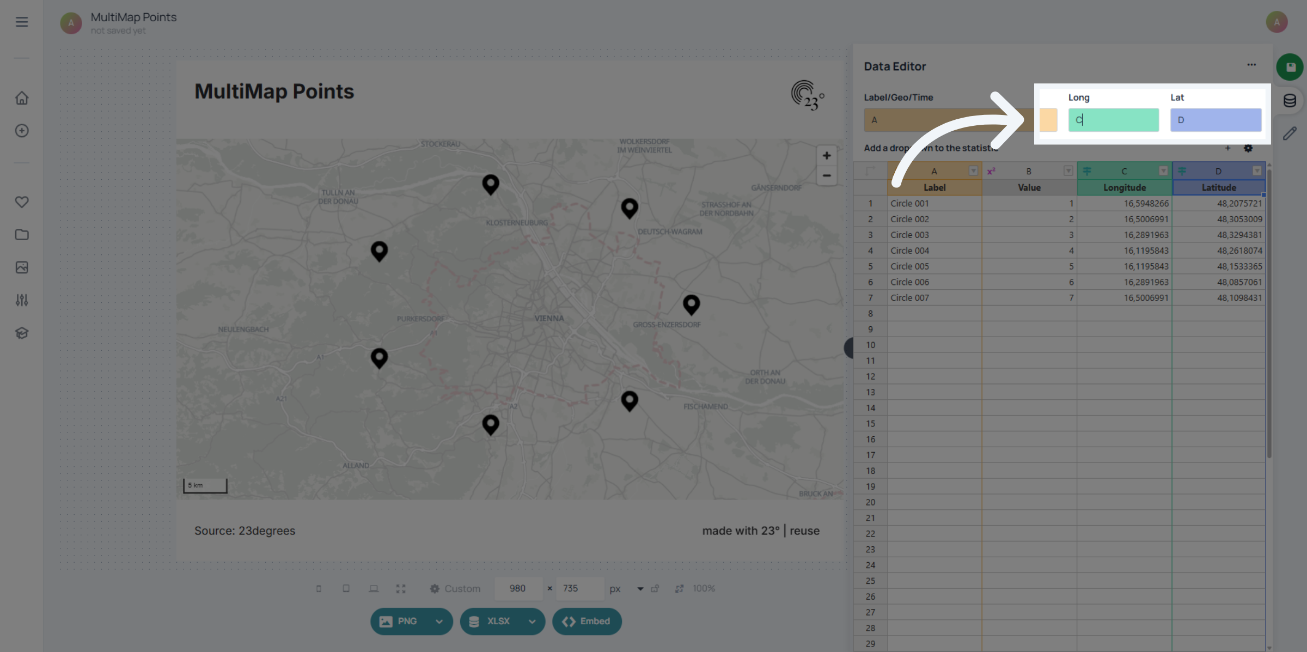Open the graduation cap tutorials icon
The height and width of the screenshot is (652, 1307).
click(x=22, y=333)
